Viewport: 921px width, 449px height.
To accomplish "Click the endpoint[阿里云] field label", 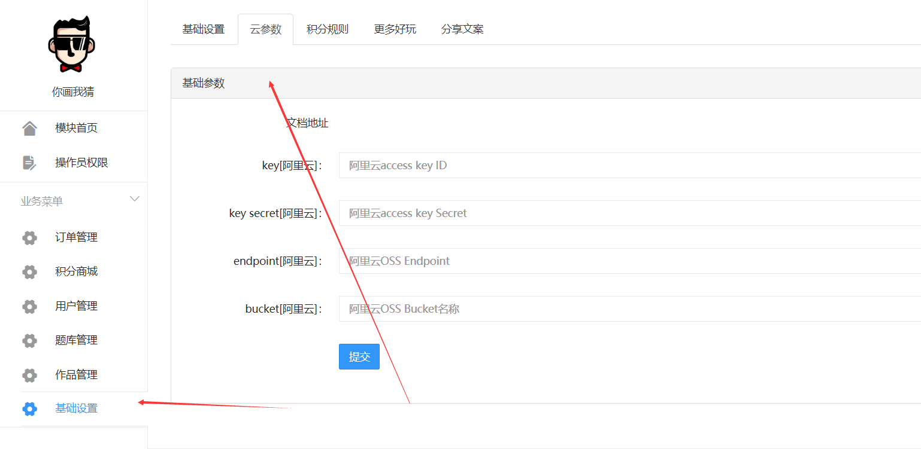I will pos(278,261).
